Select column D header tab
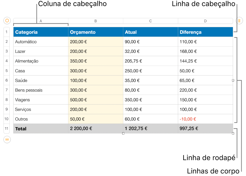The image size is (246, 176). point(205,21)
